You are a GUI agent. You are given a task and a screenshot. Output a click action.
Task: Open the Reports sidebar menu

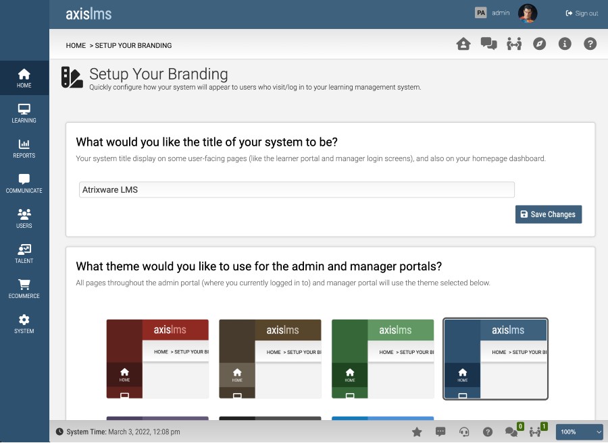pos(24,148)
